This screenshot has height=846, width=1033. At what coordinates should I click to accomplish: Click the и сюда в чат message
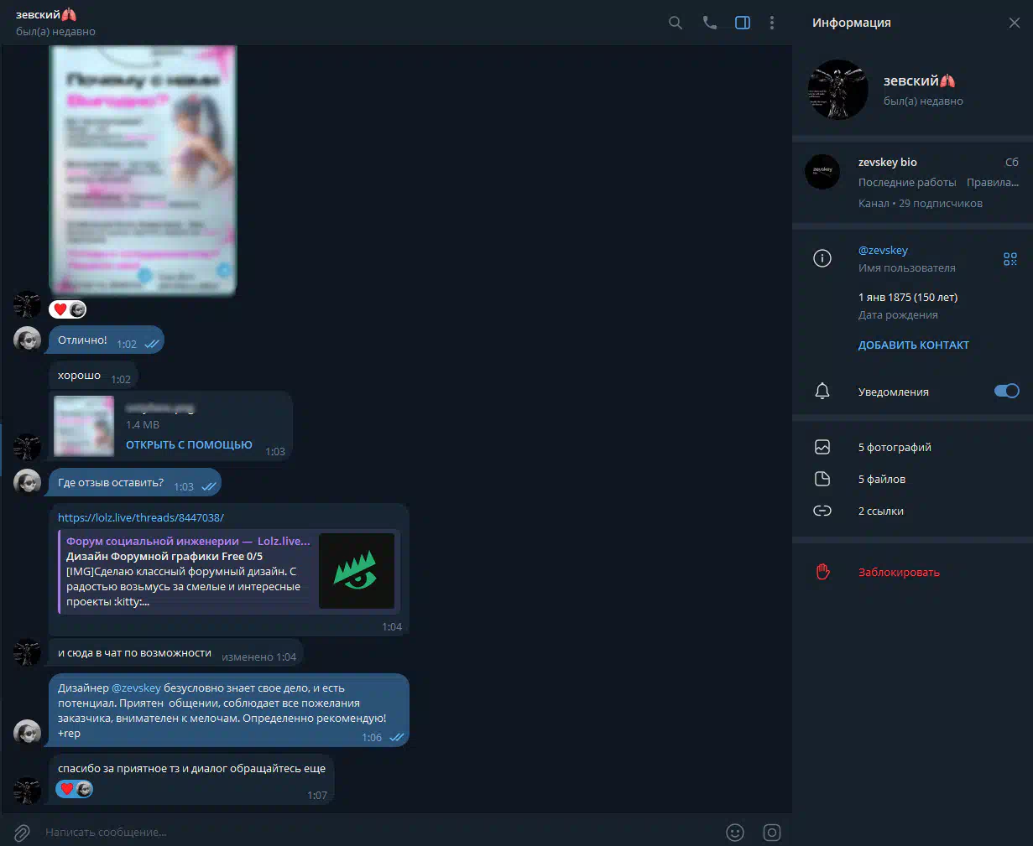tap(175, 653)
